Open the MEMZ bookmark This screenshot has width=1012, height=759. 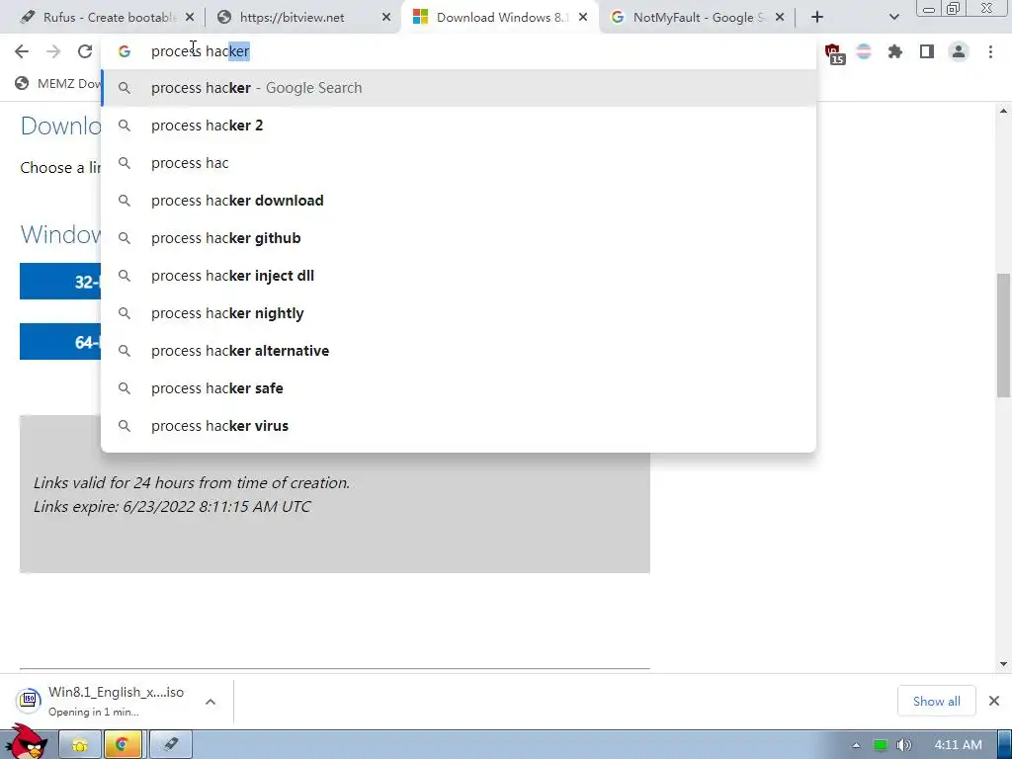(x=58, y=83)
